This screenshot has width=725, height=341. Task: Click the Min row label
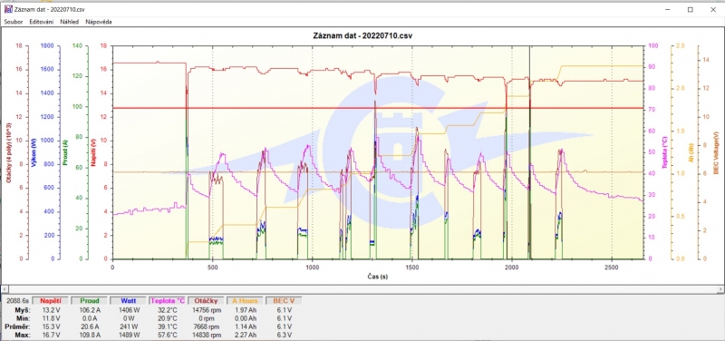tap(24, 318)
